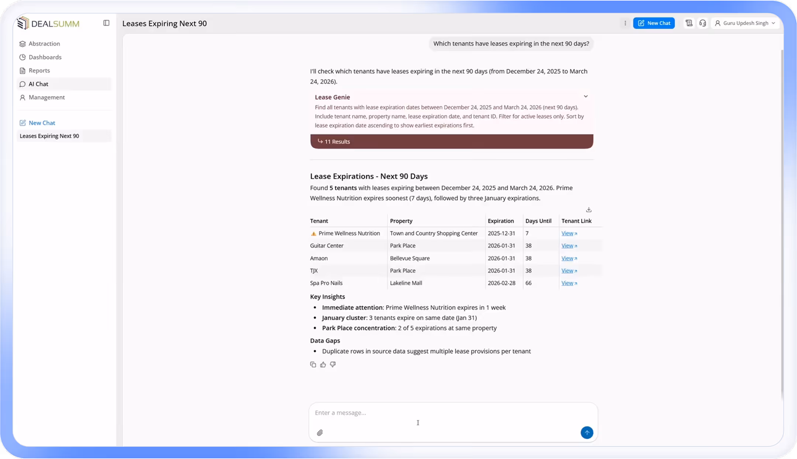
Task: Open View link for Spa Pro Nails
Action: click(x=569, y=283)
